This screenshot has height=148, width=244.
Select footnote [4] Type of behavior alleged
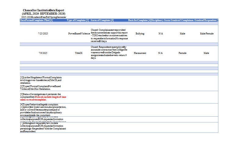39,104
